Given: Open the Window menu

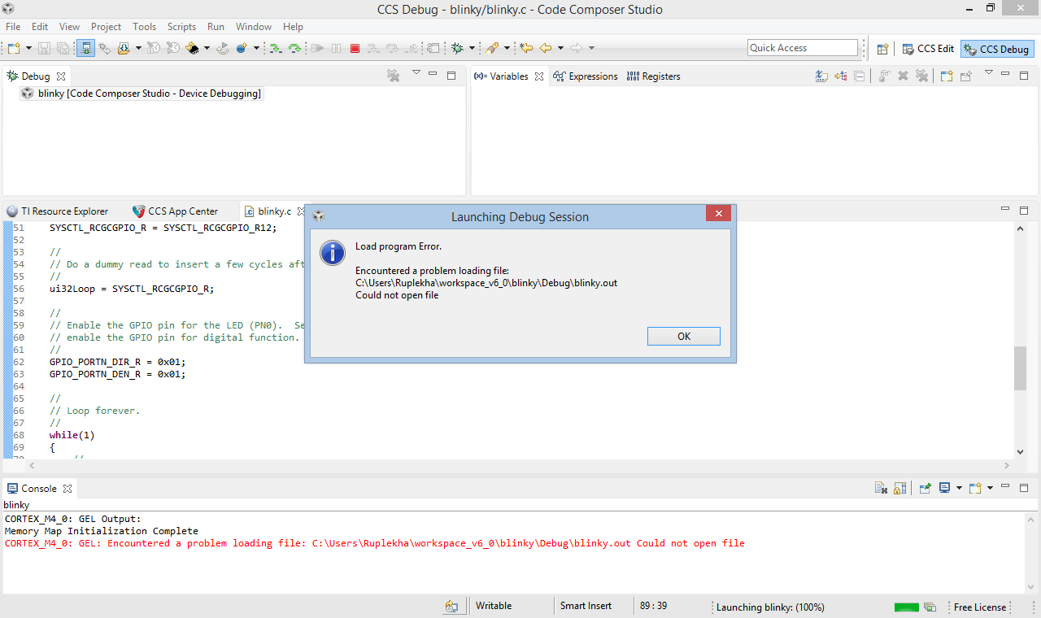Looking at the screenshot, I should click(254, 27).
